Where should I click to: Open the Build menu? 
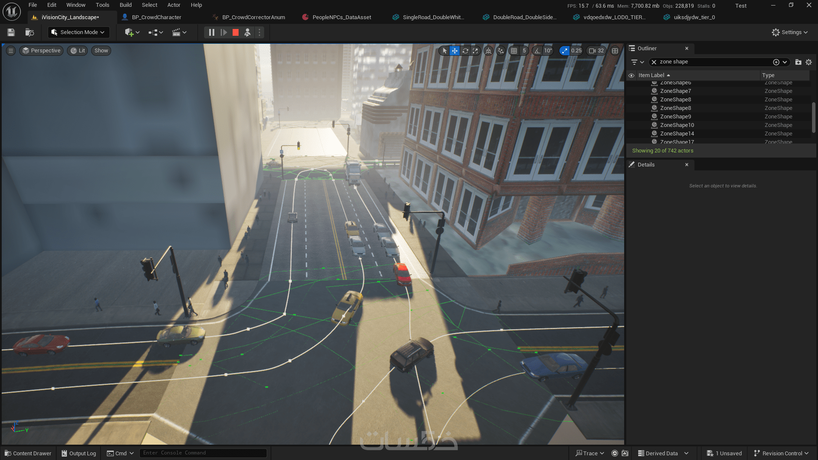pos(125,5)
